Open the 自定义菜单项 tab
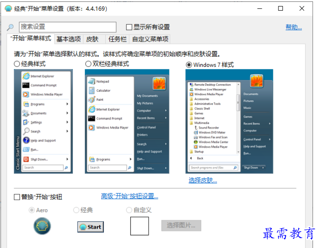Screen dimensions: 319x248 [150, 39]
